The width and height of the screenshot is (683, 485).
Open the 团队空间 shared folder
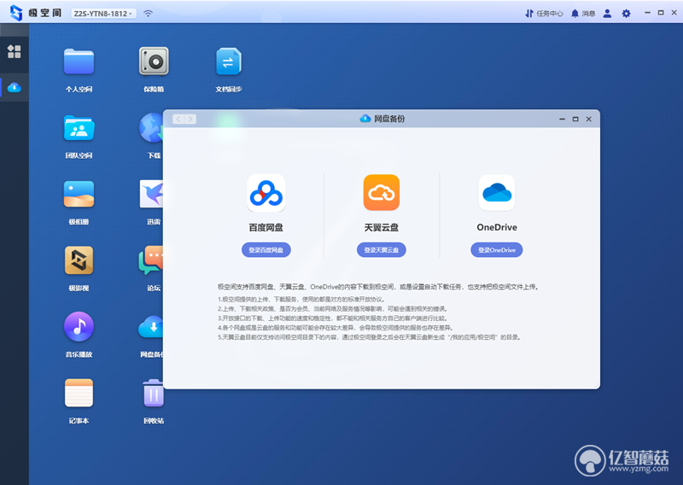click(79, 128)
